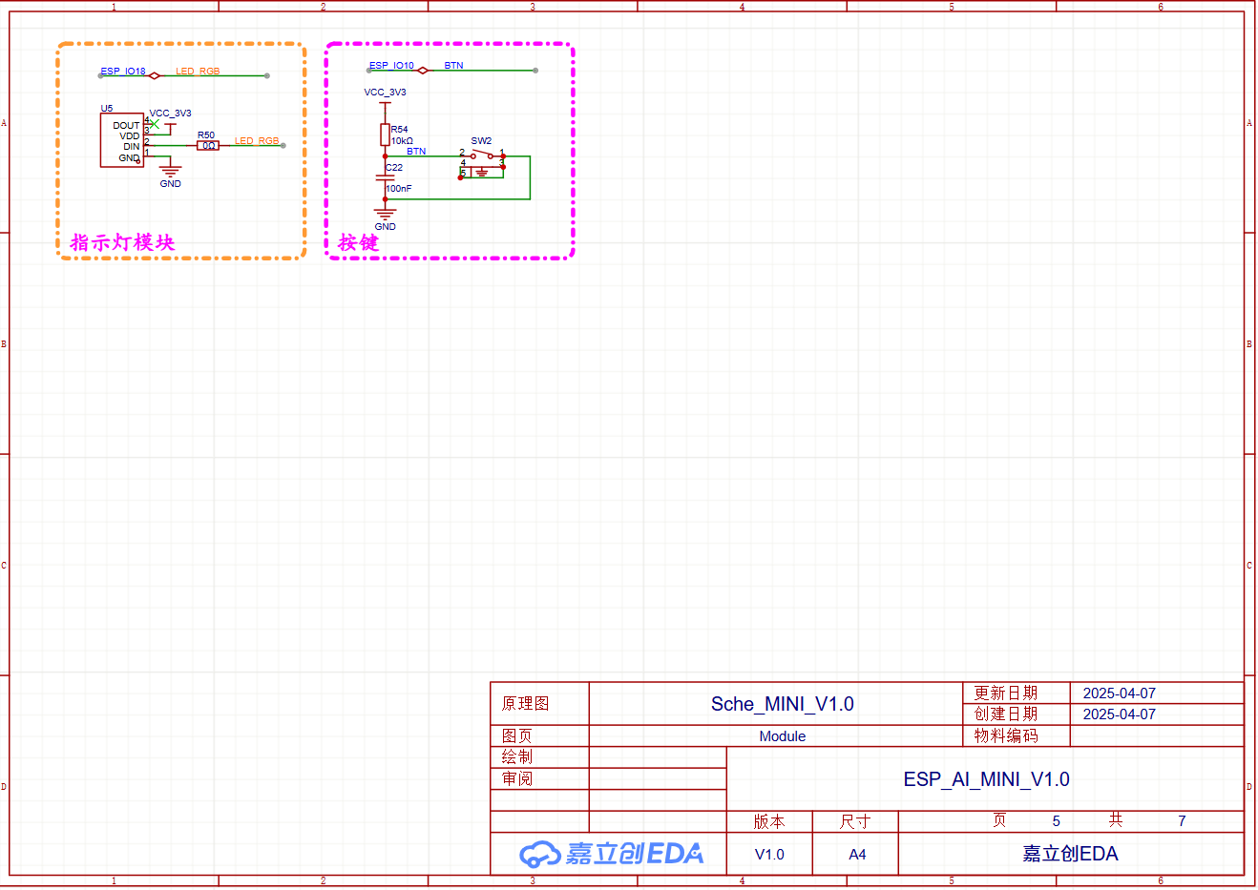Click the BTN label next to ESP_IO10
This screenshot has height=890, width=1258.
click(x=453, y=66)
